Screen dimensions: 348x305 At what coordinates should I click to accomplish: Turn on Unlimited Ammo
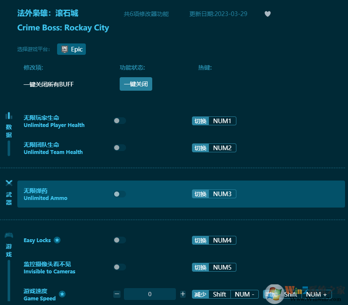pos(119,194)
